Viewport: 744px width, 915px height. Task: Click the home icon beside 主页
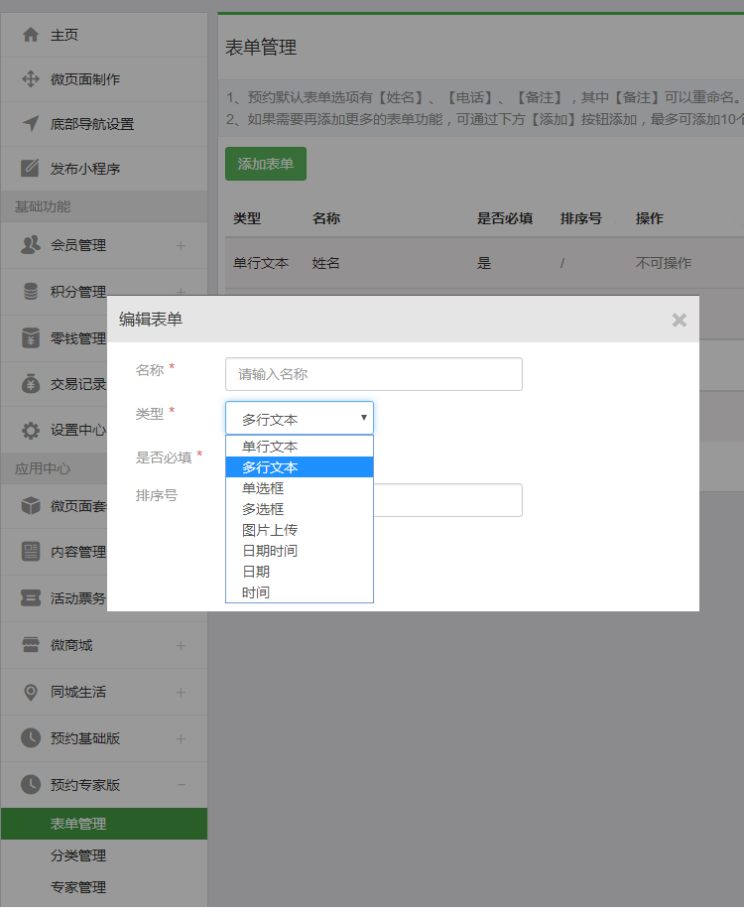31,35
